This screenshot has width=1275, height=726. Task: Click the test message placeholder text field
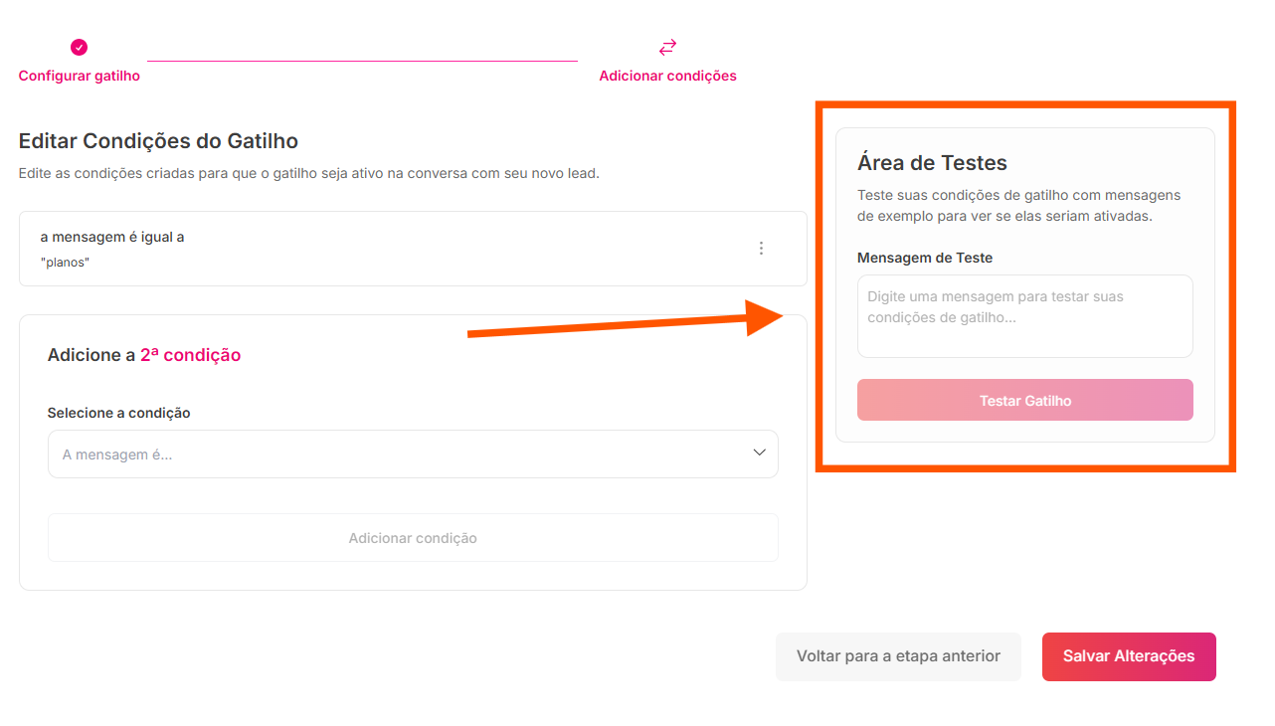1024,315
